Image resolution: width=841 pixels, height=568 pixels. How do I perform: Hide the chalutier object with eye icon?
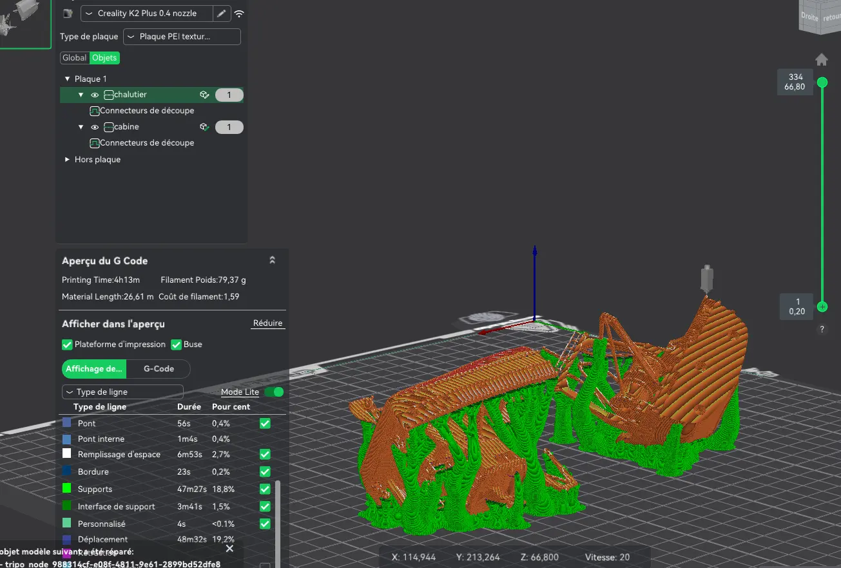coord(95,95)
